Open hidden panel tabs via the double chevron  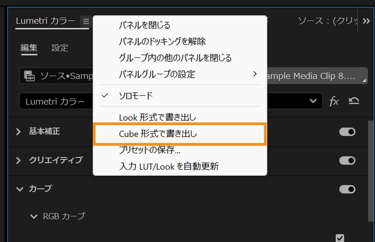pyautogui.click(x=366, y=21)
